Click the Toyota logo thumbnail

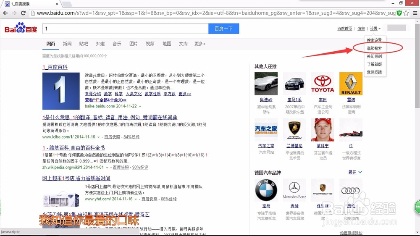[x=323, y=84]
